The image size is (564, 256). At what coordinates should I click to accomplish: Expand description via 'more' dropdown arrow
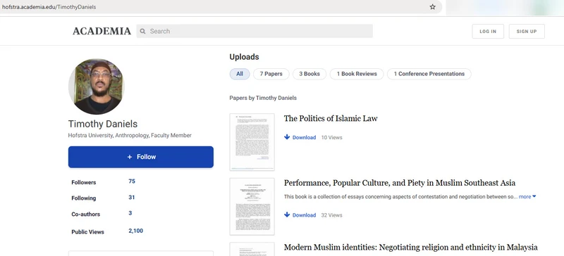(534, 196)
